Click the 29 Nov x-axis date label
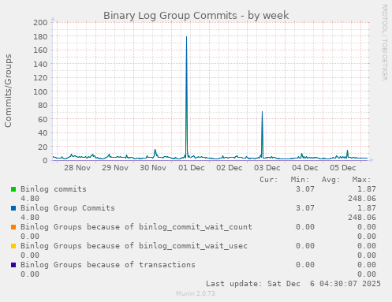 tap(115, 168)
